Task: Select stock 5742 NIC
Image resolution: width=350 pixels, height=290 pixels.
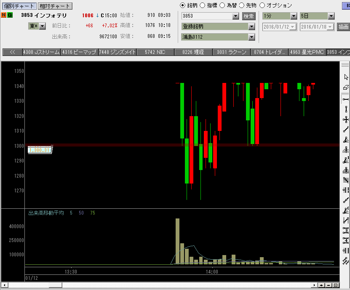Action: coord(155,52)
